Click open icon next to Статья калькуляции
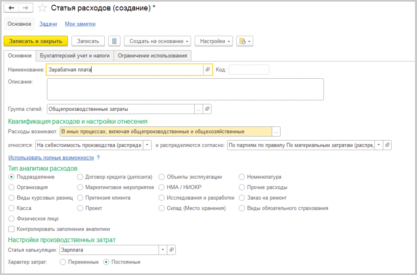This screenshot has height=275, width=417. (171, 250)
